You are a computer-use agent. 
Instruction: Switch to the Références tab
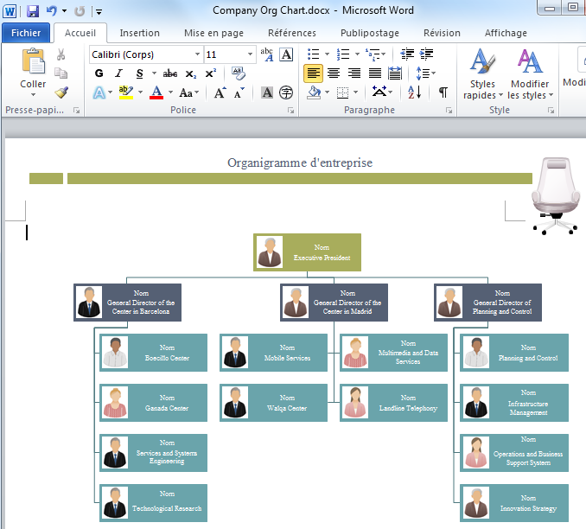292,33
